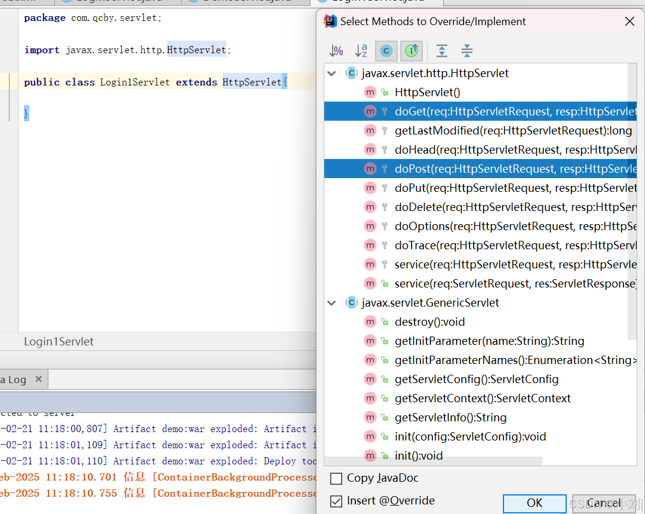Screen dimensions: 645x514
Task: Click the extends keyword in editor
Action: pos(196,82)
